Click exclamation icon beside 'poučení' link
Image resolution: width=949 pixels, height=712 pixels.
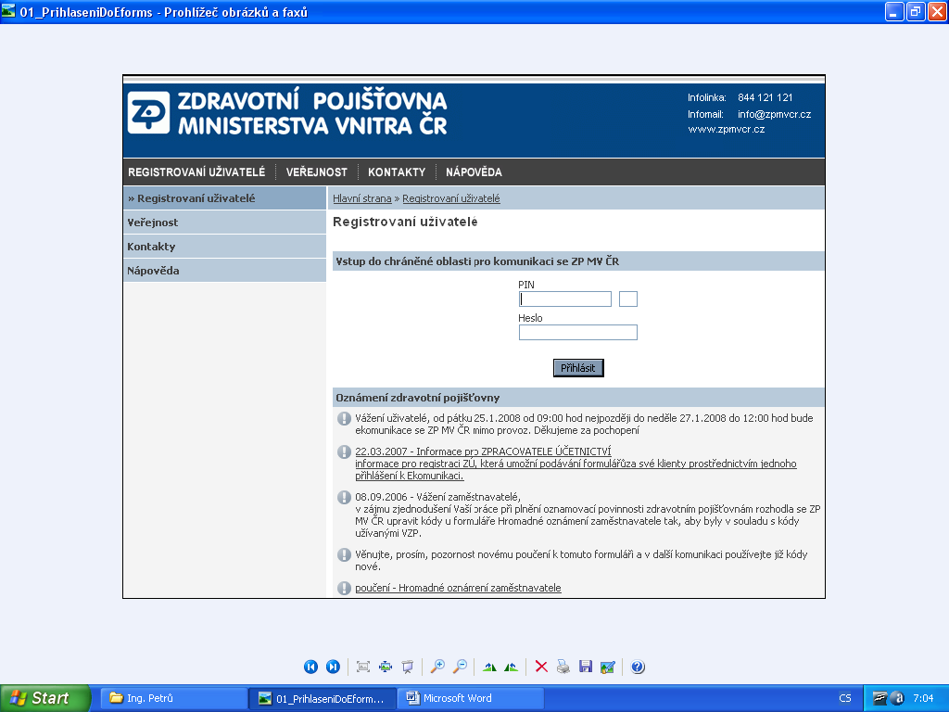(344, 588)
